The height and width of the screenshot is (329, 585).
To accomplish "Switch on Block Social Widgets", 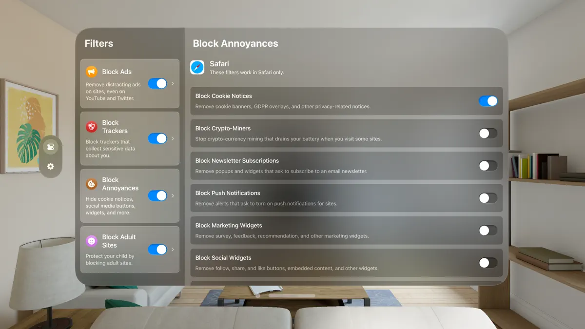I will click(x=488, y=263).
